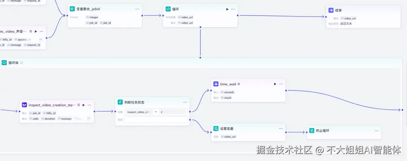
Task: Run the time_wait node using its play icon
Action: tap(275, 84)
